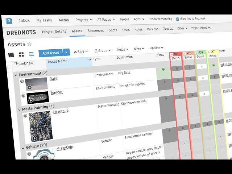The image size is (232, 174).
Task: Play the Cityscape thumbnail media
Action: pyautogui.click(x=34, y=138)
